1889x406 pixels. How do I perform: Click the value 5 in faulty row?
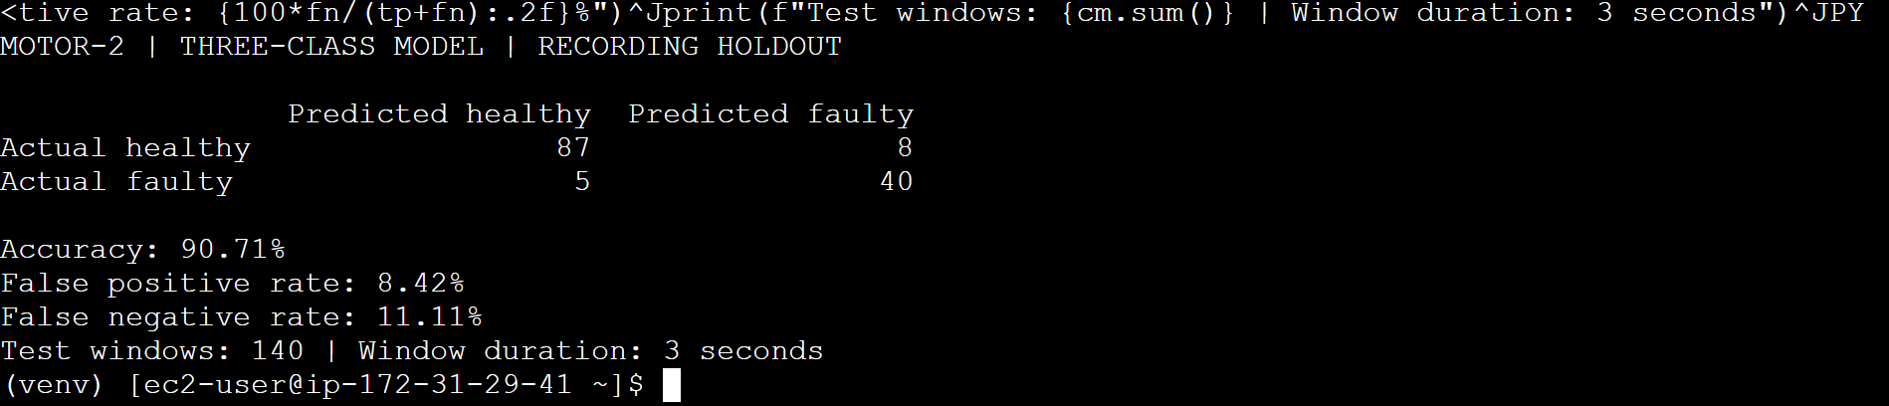582,181
